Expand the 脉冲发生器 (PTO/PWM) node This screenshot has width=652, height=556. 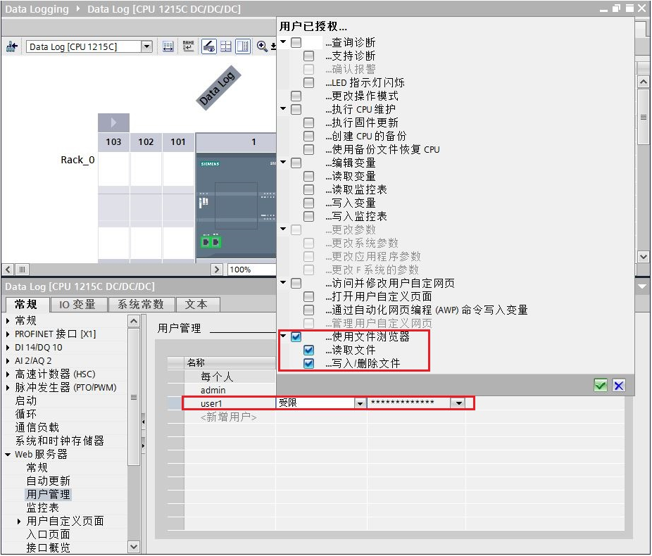8,388
